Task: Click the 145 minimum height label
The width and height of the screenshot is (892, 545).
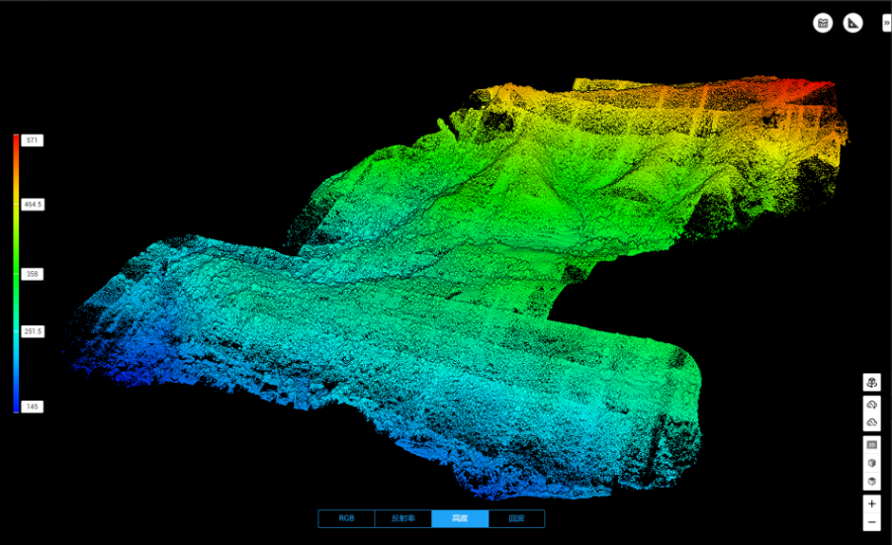Action: (x=32, y=407)
